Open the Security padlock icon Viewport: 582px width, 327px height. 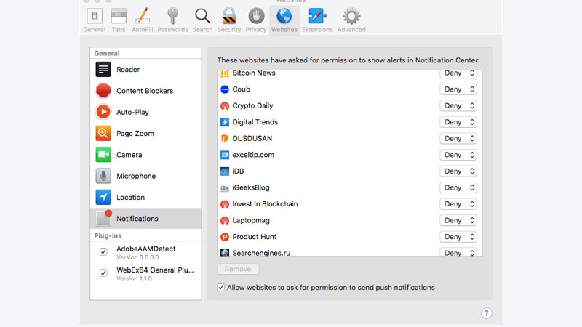click(229, 16)
